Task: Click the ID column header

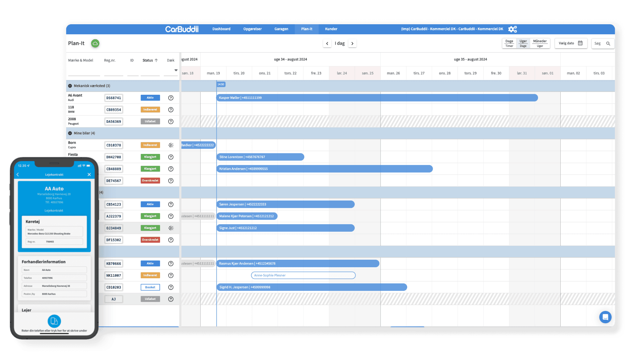Action: click(132, 60)
